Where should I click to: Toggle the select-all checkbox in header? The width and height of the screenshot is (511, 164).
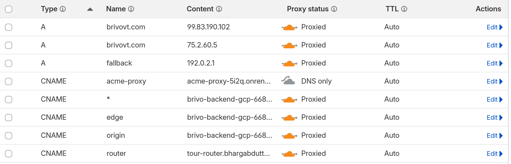click(x=9, y=9)
